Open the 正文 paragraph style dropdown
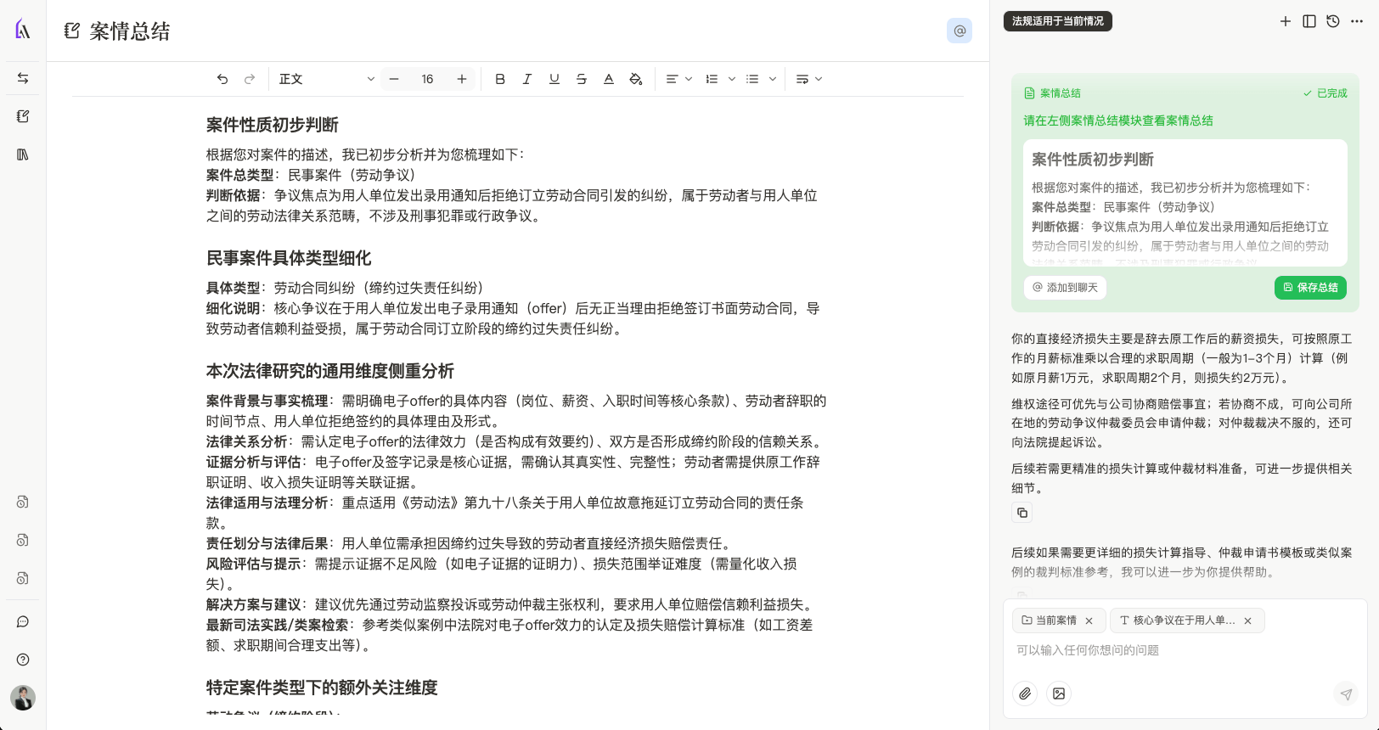This screenshot has width=1379, height=730. click(x=326, y=79)
